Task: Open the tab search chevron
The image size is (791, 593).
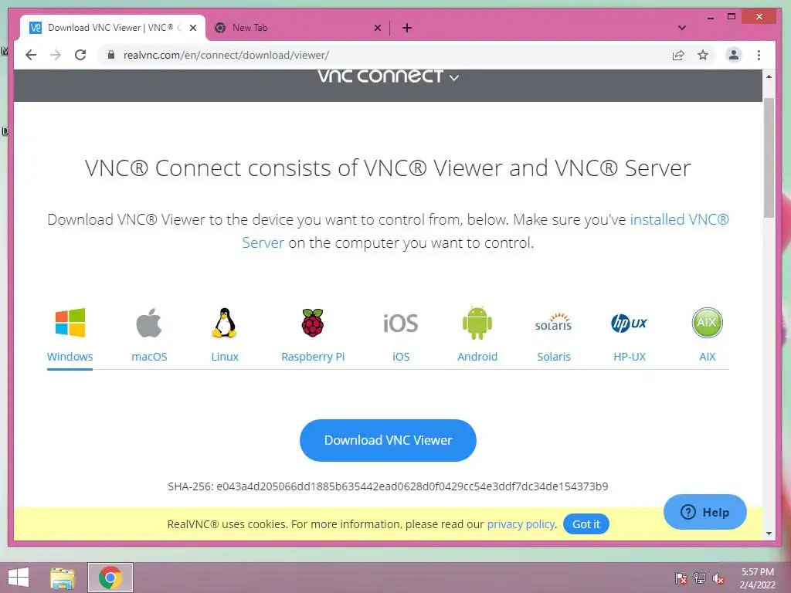Action: [x=681, y=28]
